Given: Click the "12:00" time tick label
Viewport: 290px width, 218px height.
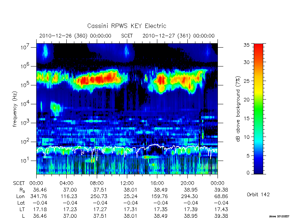Looking at the screenshot, I should (127, 183).
